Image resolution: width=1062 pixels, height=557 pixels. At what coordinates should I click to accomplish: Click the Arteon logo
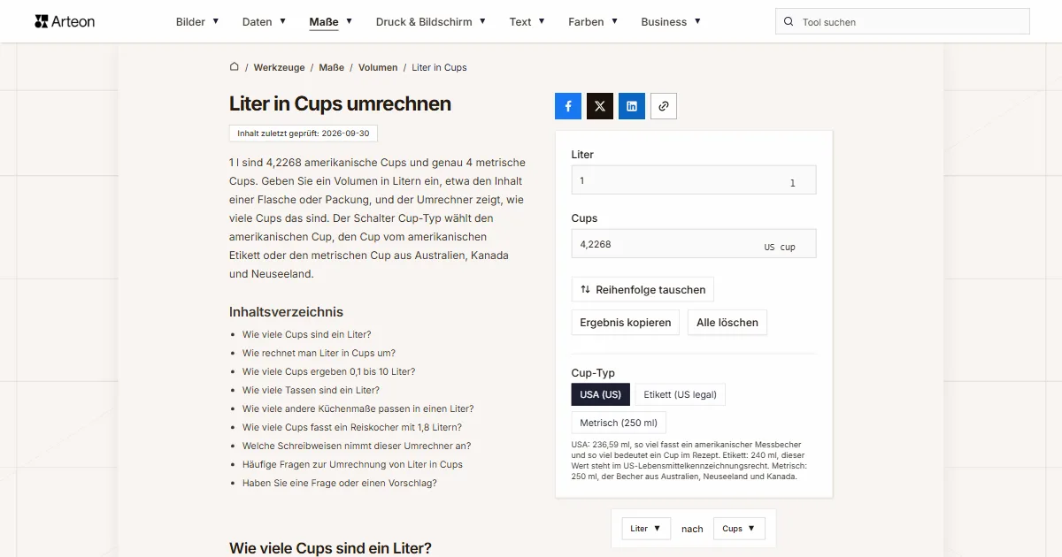(x=65, y=21)
